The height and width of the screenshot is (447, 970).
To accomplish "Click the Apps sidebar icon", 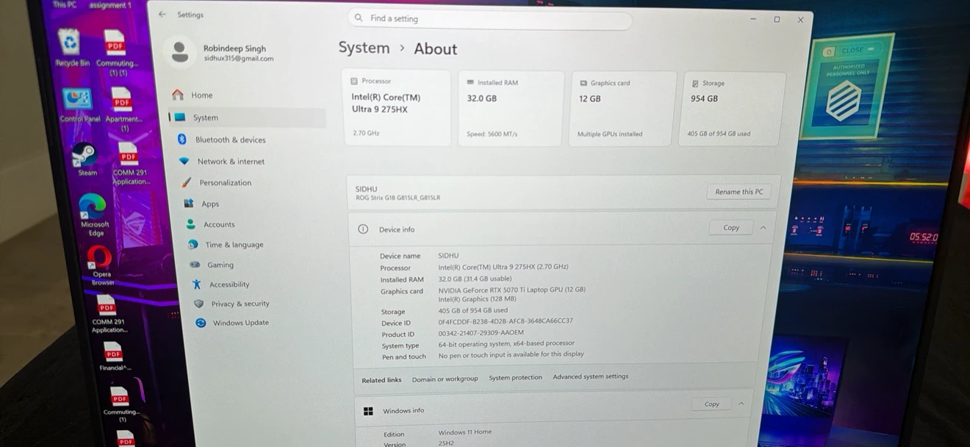I will point(189,203).
